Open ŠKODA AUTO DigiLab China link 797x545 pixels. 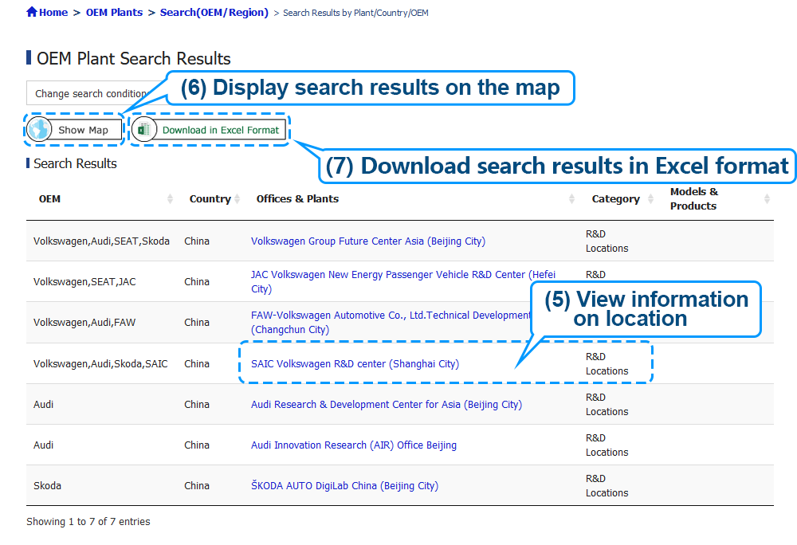(344, 486)
